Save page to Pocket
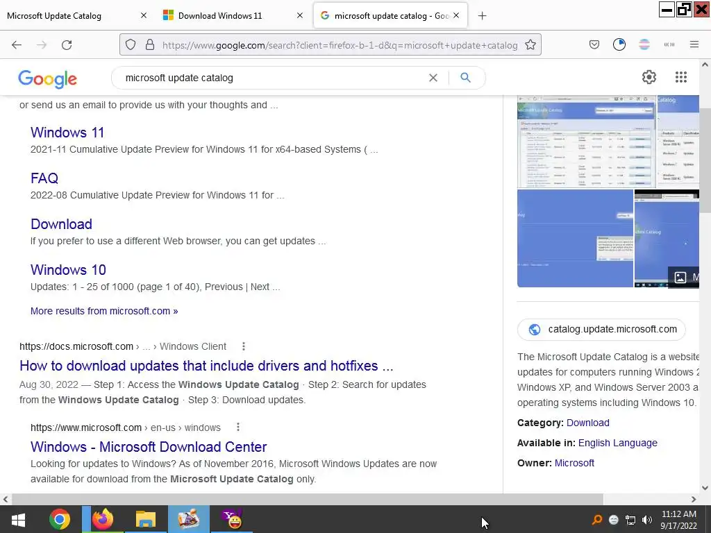Screen dimensions: 711x533 coord(594,44)
